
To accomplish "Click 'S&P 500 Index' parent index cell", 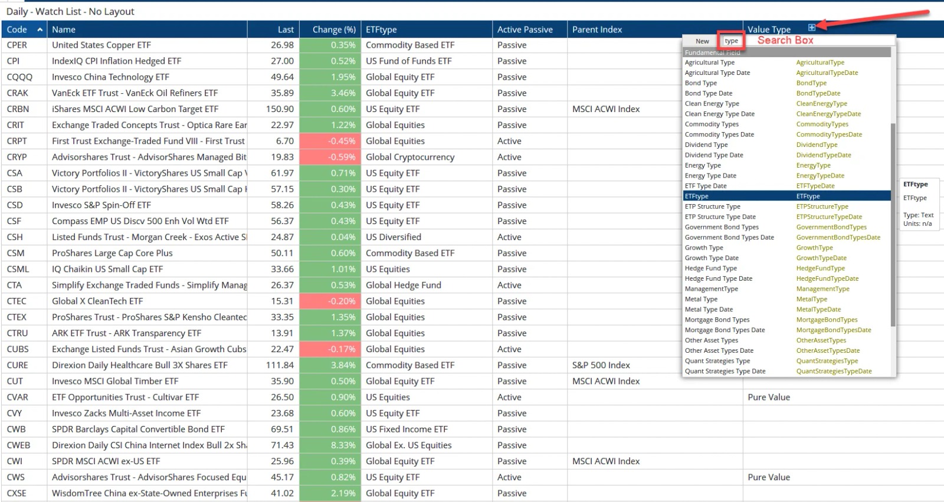I will click(x=655, y=365).
